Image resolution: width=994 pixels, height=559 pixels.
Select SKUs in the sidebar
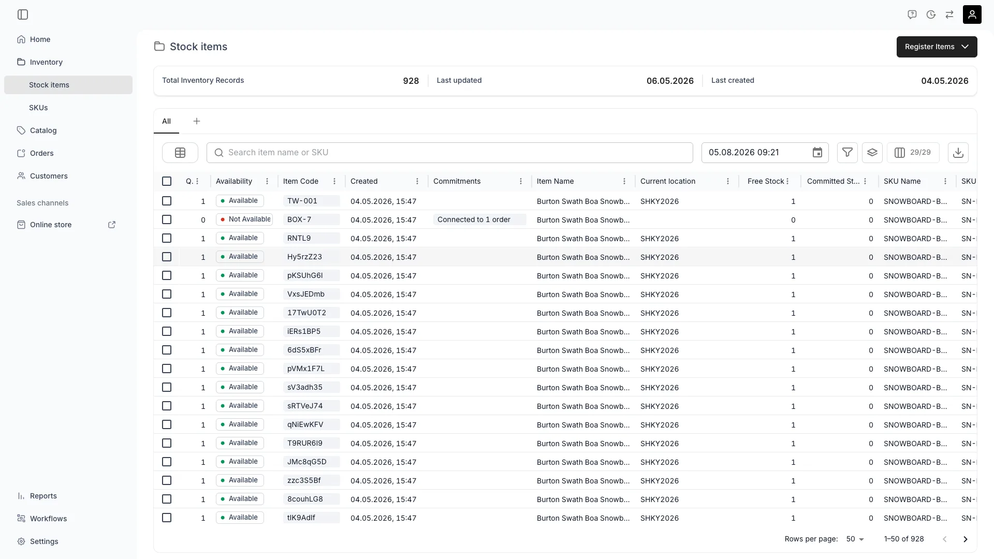click(68, 108)
